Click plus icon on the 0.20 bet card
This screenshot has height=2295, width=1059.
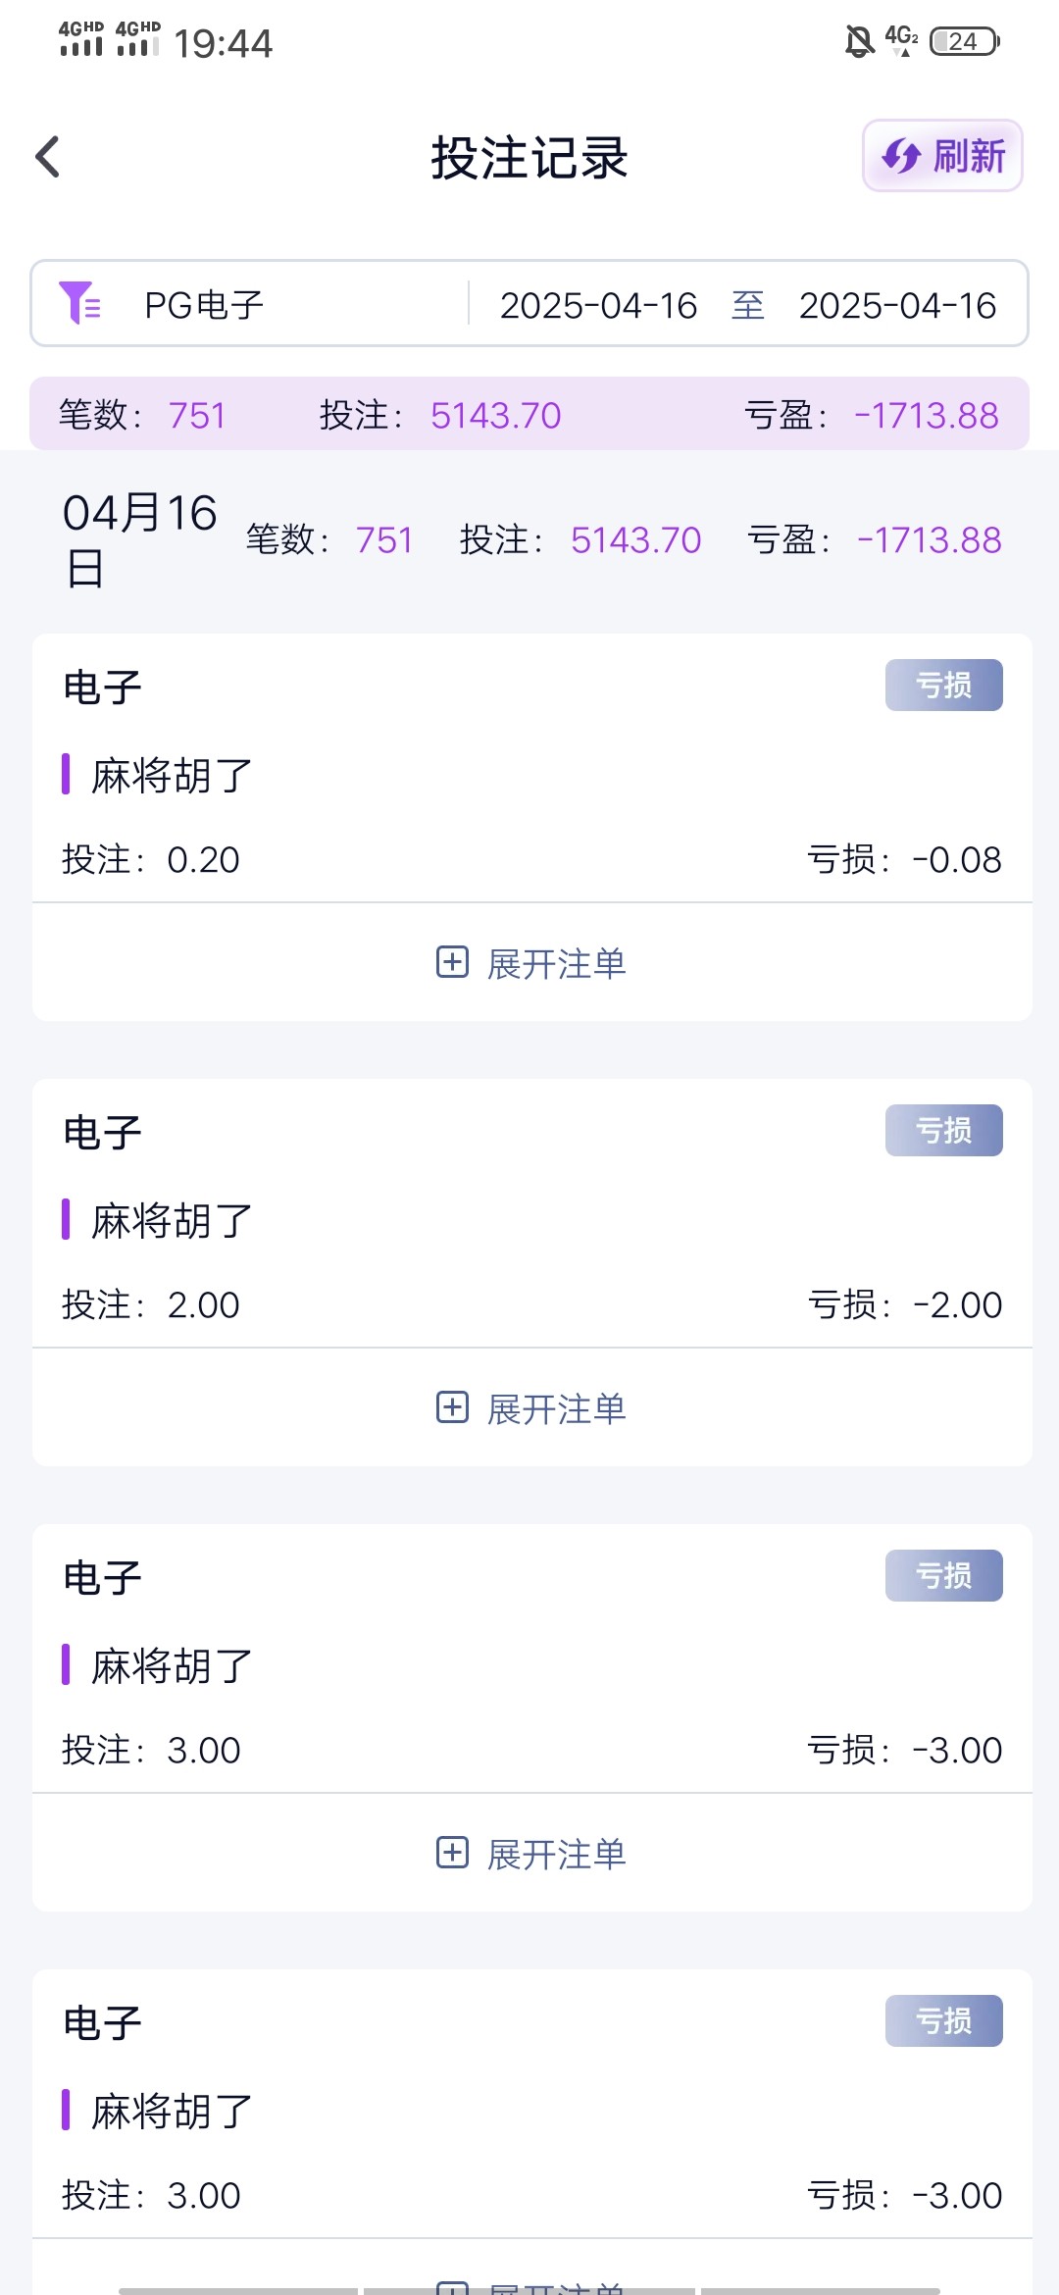(x=452, y=962)
